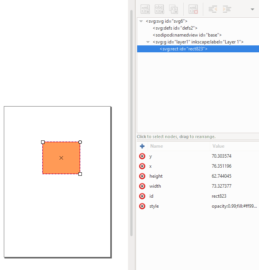Delete the y attribute
Image resolution: width=259 pixels, height=270 pixels.
click(x=142, y=156)
